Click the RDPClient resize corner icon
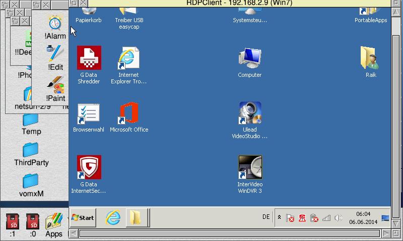Image resolution: width=403 pixels, height=241 pixels. coord(396,233)
